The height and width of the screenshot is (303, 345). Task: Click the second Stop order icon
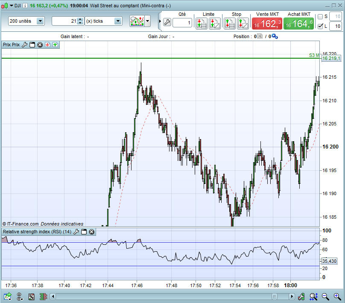[x=243, y=24]
